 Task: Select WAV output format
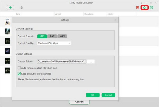pyautogui.click(x=62, y=36)
